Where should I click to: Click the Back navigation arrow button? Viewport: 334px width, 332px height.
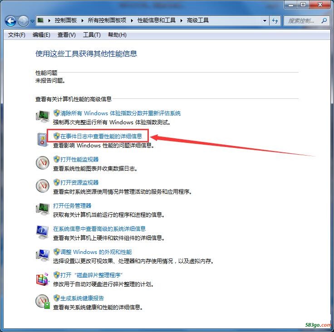(x=10, y=21)
